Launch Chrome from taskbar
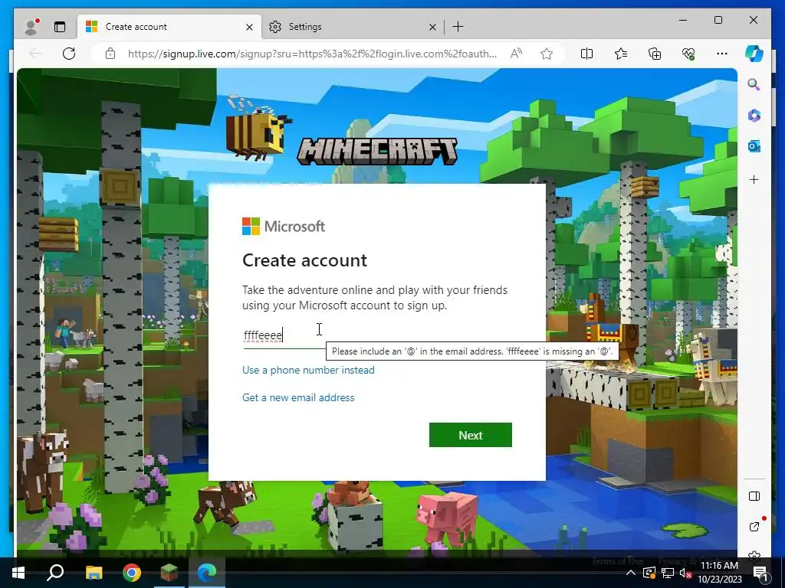Screen dimensions: 785x588 (132, 573)
